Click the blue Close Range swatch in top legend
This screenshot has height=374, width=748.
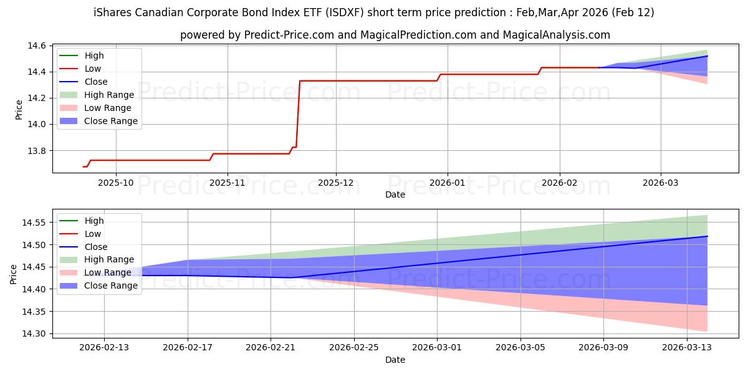point(70,121)
